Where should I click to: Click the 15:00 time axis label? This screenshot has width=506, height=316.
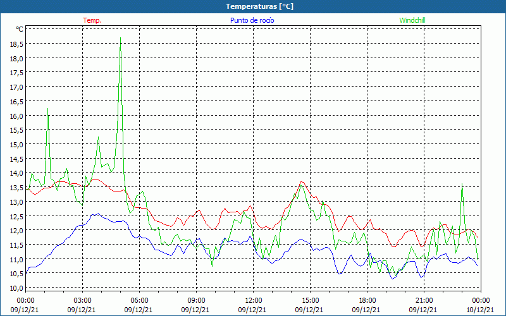(x=310, y=301)
